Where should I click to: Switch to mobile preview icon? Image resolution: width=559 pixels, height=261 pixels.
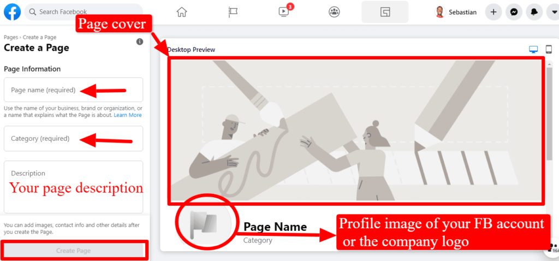click(x=549, y=50)
